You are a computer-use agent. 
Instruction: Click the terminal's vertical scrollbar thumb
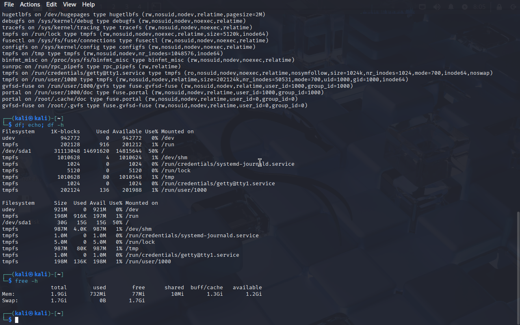tap(518, 267)
